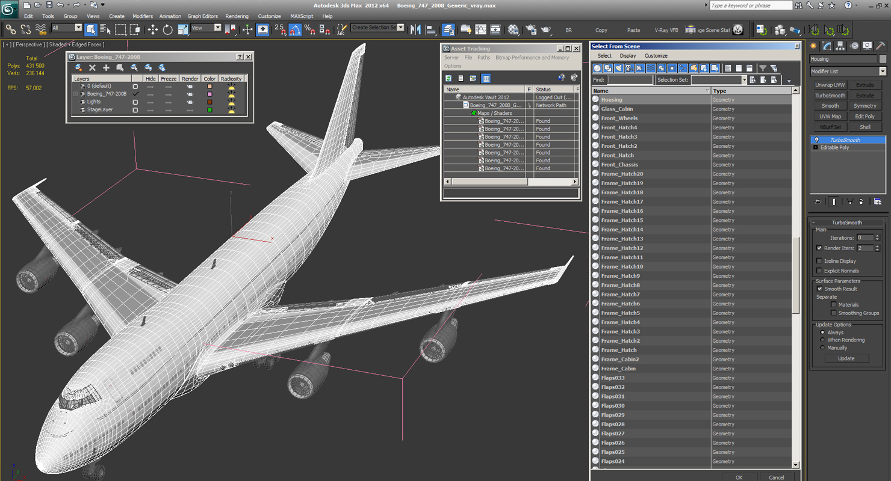
Task: Click the Edit Poly button
Action: point(865,117)
